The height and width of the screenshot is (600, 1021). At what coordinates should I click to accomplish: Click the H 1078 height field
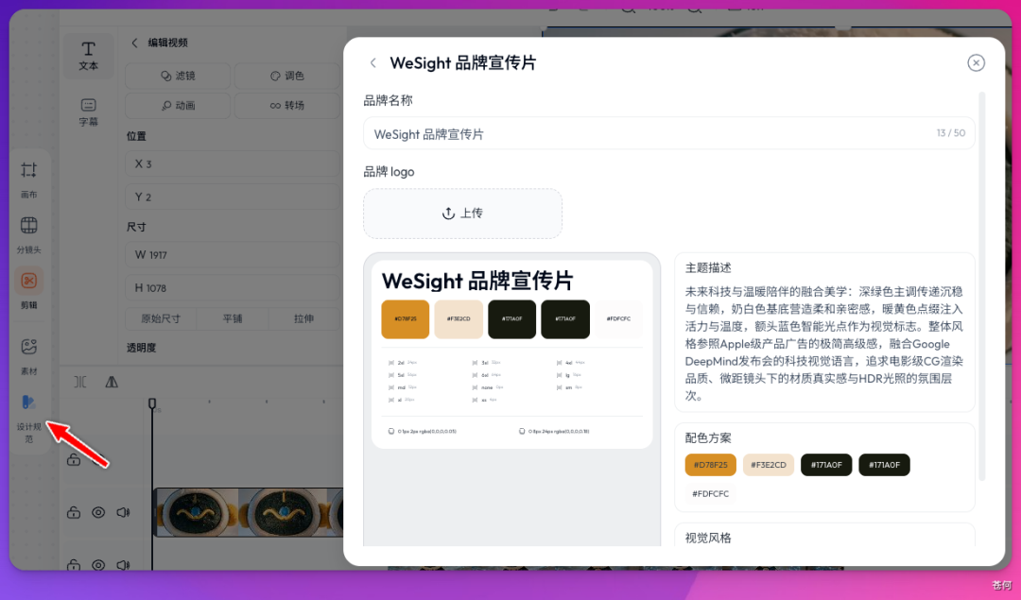click(233, 287)
